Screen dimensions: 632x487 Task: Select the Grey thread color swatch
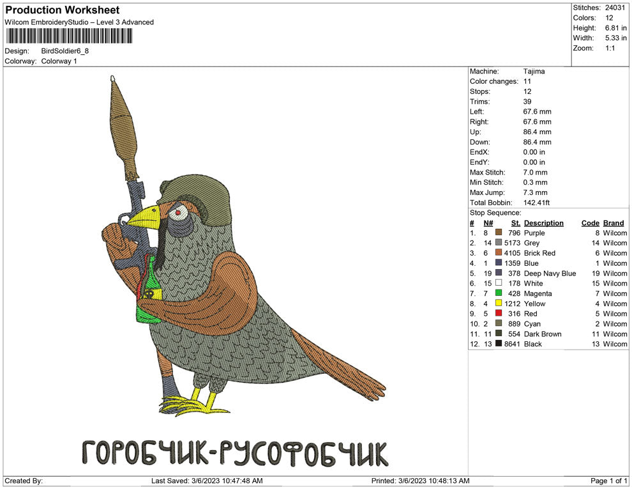(x=499, y=243)
